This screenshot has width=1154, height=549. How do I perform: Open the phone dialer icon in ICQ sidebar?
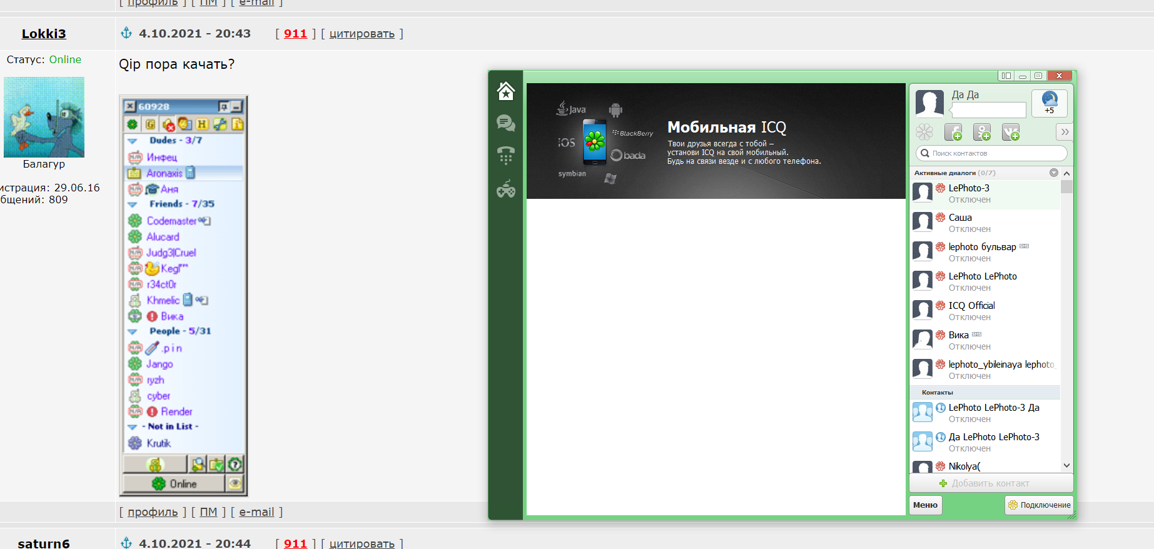point(505,154)
